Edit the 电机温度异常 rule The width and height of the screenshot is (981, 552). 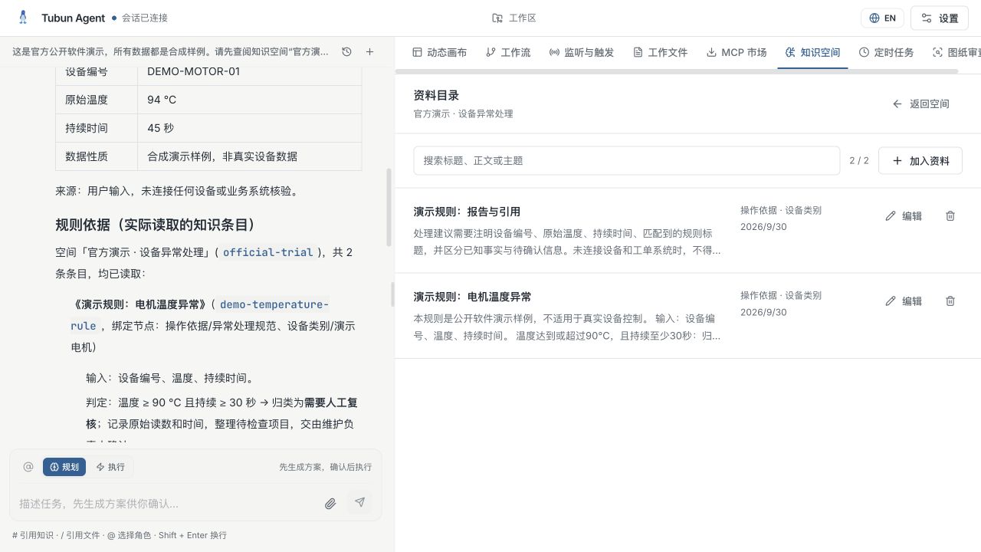pyautogui.click(x=904, y=301)
